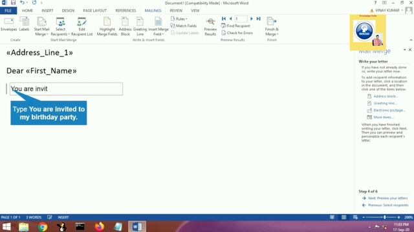Switch to Web Layout view
Image resolution: width=414 pixels, height=232 pixels.
[x=355, y=217]
